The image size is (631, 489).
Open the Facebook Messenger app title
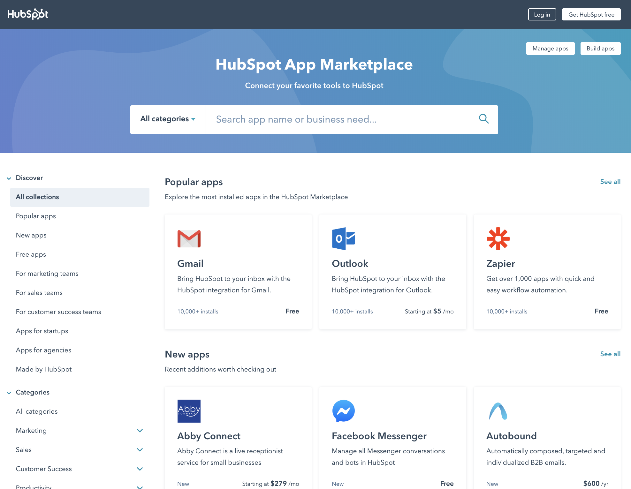(x=379, y=436)
